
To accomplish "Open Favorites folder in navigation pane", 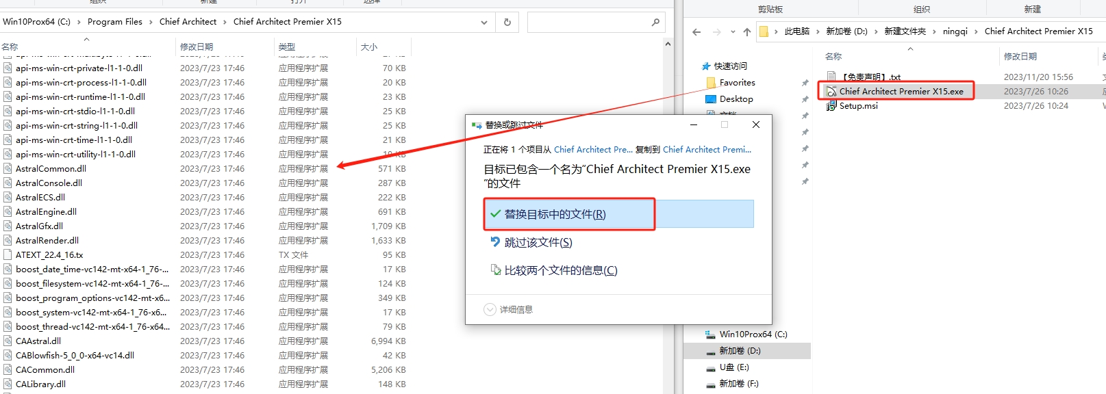I will pyautogui.click(x=737, y=83).
